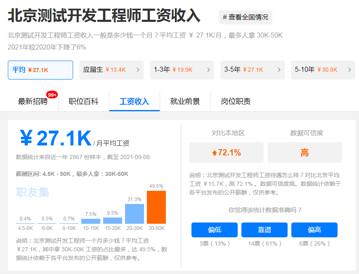Viewport: 359px width, 274px height.
Task: Click the 职友集 watermark on the chart
Action: click(x=32, y=192)
